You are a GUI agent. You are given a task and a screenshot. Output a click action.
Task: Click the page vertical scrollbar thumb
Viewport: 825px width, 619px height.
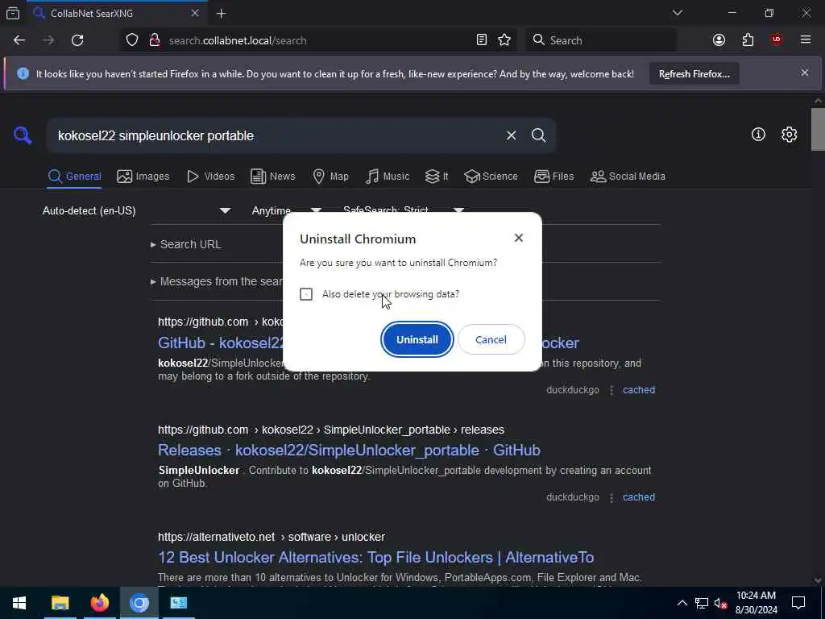click(818, 130)
